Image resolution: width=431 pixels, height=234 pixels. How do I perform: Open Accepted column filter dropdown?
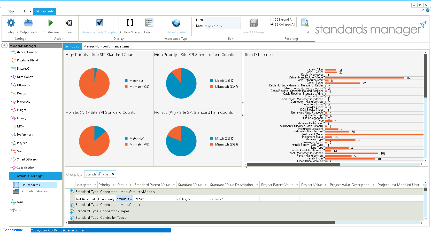95,185
